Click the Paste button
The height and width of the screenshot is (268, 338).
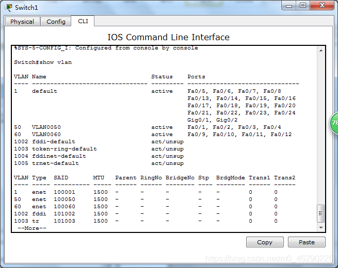[x=307, y=242]
